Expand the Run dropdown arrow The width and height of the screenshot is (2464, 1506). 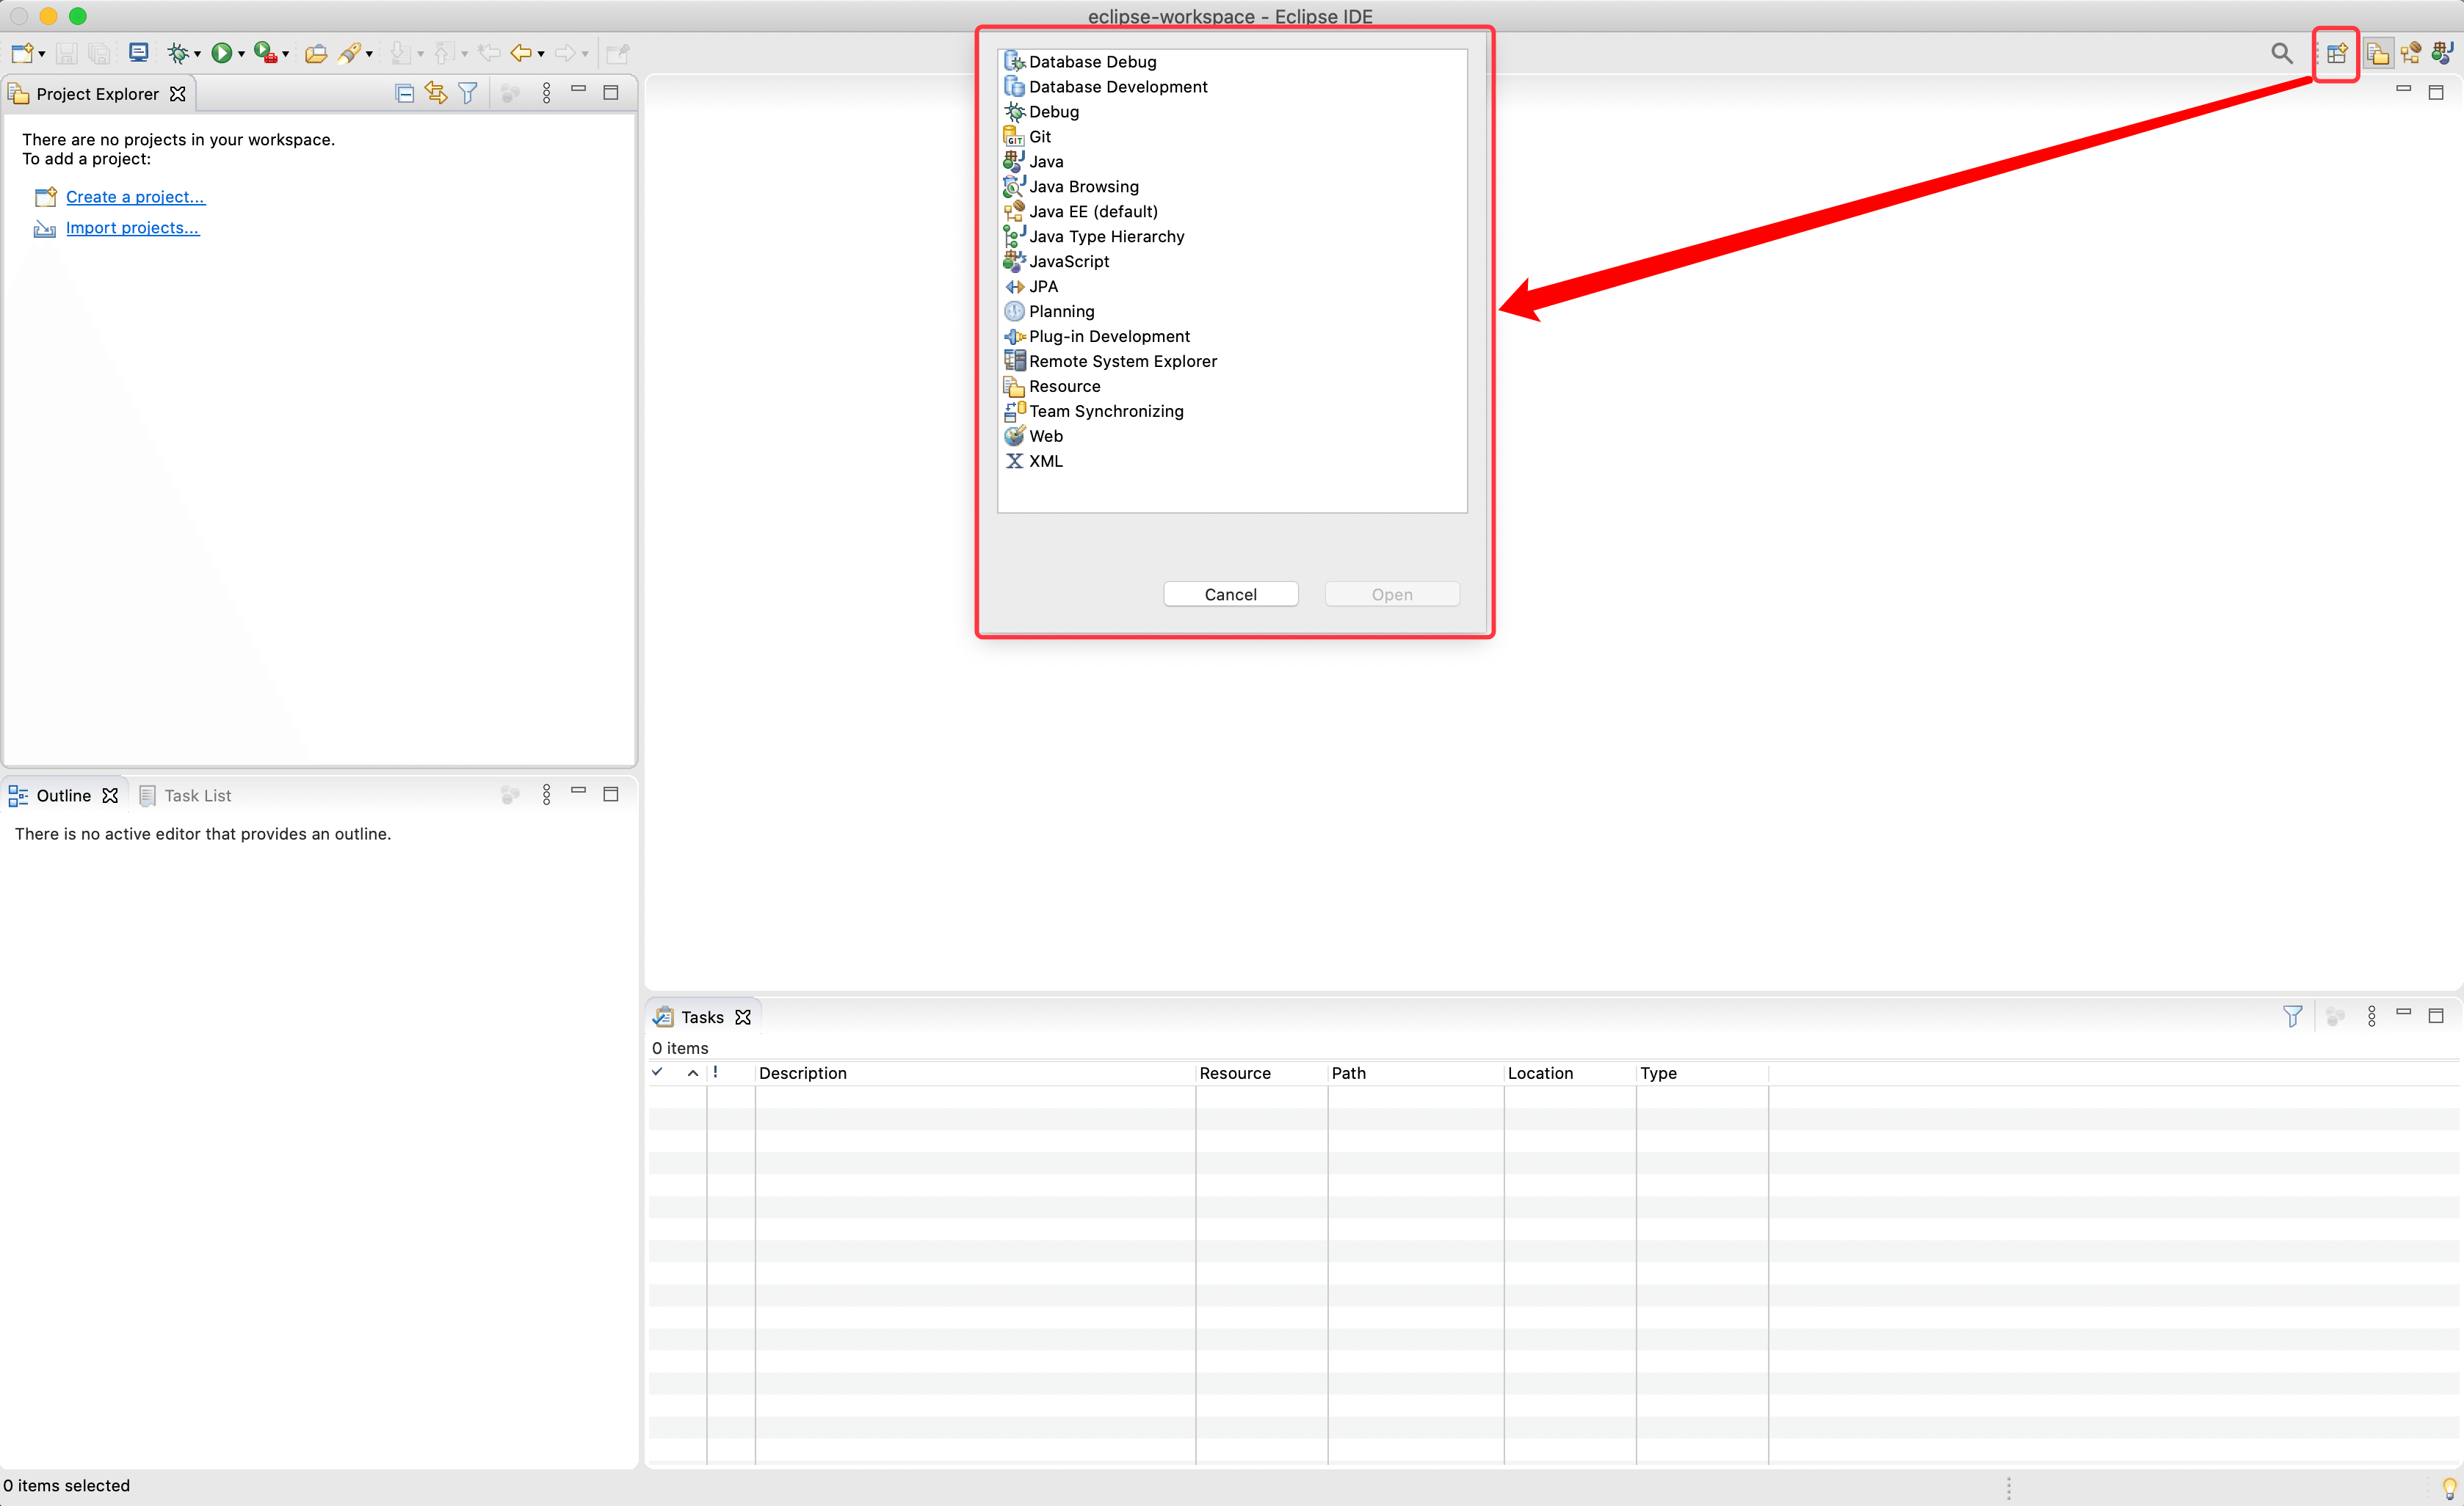click(x=241, y=55)
